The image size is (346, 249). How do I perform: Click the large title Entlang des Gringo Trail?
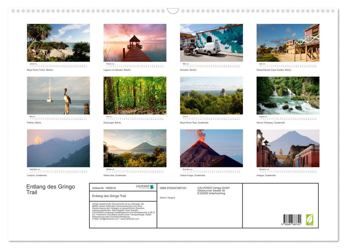[51, 190]
